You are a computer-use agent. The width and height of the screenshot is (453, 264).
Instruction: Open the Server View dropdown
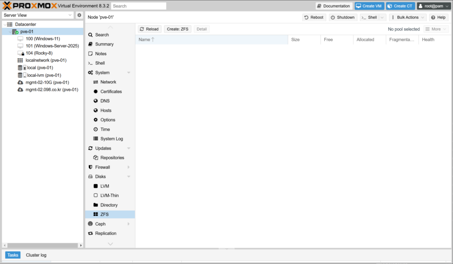tap(38, 15)
